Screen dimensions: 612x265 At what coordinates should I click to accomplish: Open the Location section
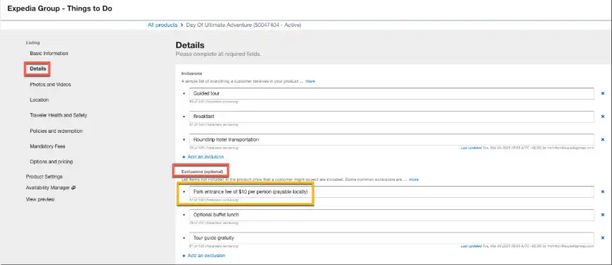(39, 100)
